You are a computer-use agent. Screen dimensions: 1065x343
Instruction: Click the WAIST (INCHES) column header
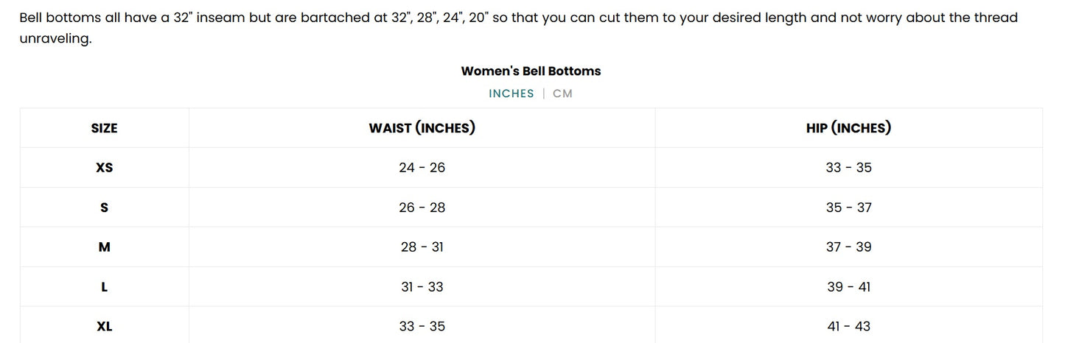422,128
